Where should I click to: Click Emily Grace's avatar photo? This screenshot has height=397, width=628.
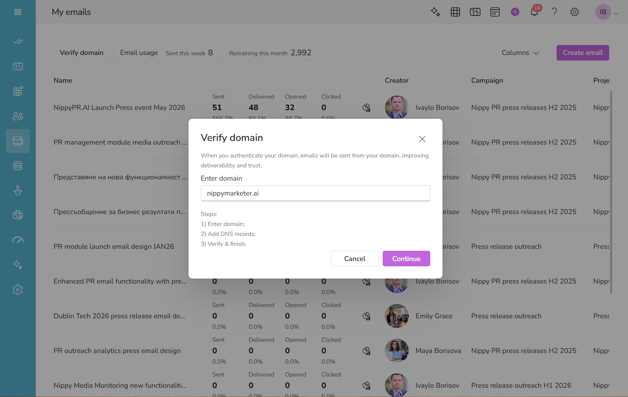coord(397,316)
